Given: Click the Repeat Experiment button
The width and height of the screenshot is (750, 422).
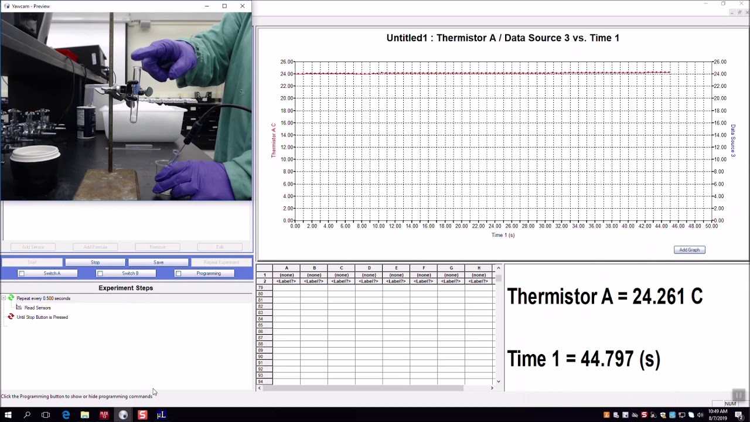Looking at the screenshot, I should click(221, 262).
